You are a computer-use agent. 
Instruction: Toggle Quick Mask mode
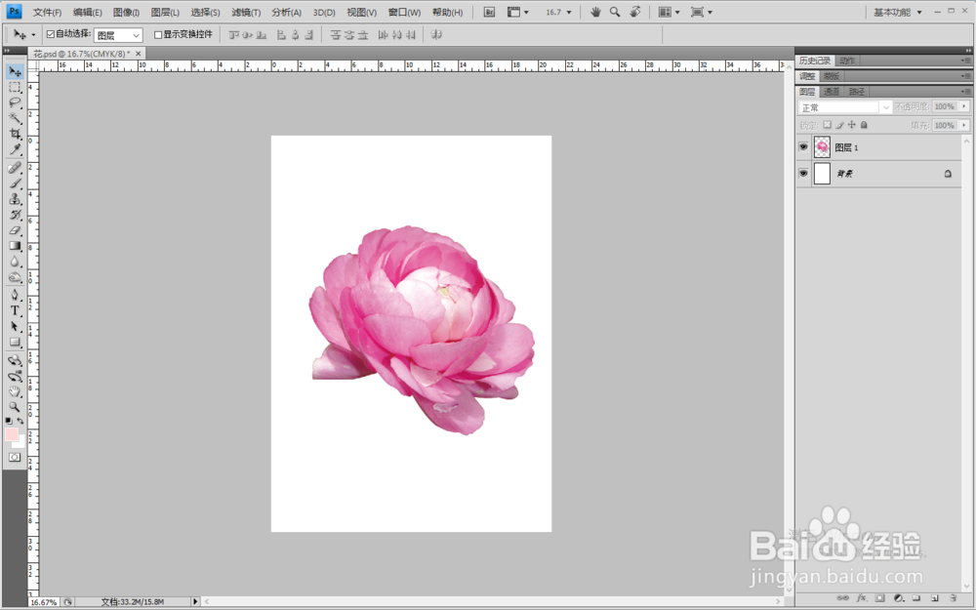pyautogui.click(x=15, y=457)
